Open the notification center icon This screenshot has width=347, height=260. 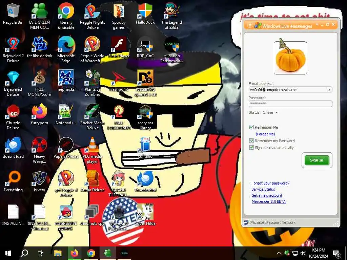coord(336,254)
